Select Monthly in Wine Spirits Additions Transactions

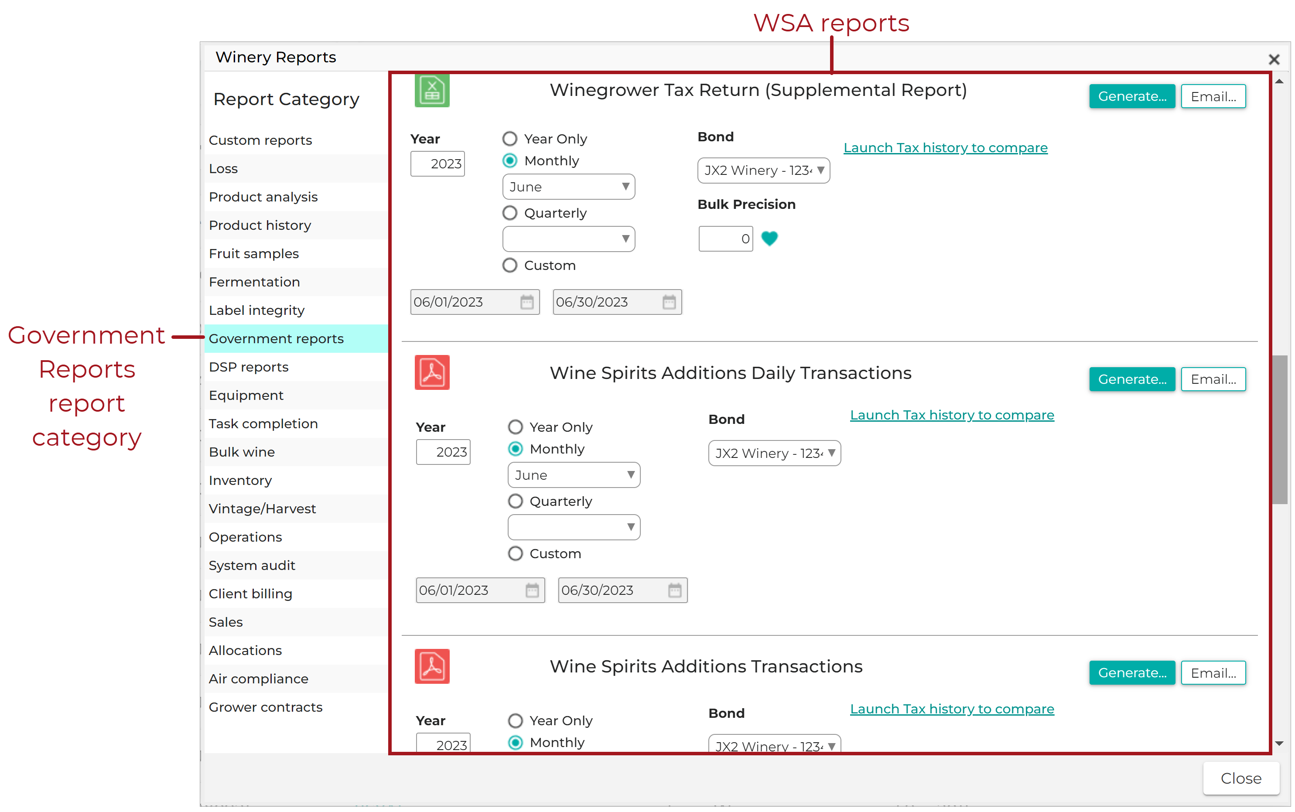(515, 743)
